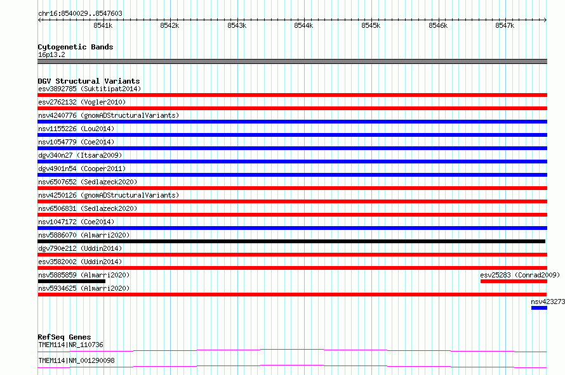Click the chr16:8540029..8547603 coordinate label
565x375 pixels.
pyautogui.click(x=80, y=13)
